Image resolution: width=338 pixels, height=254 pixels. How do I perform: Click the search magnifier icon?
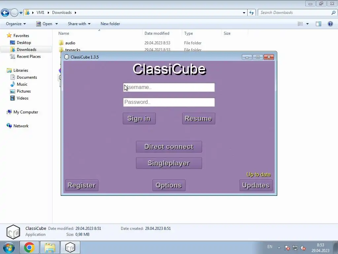[x=333, y=13]
